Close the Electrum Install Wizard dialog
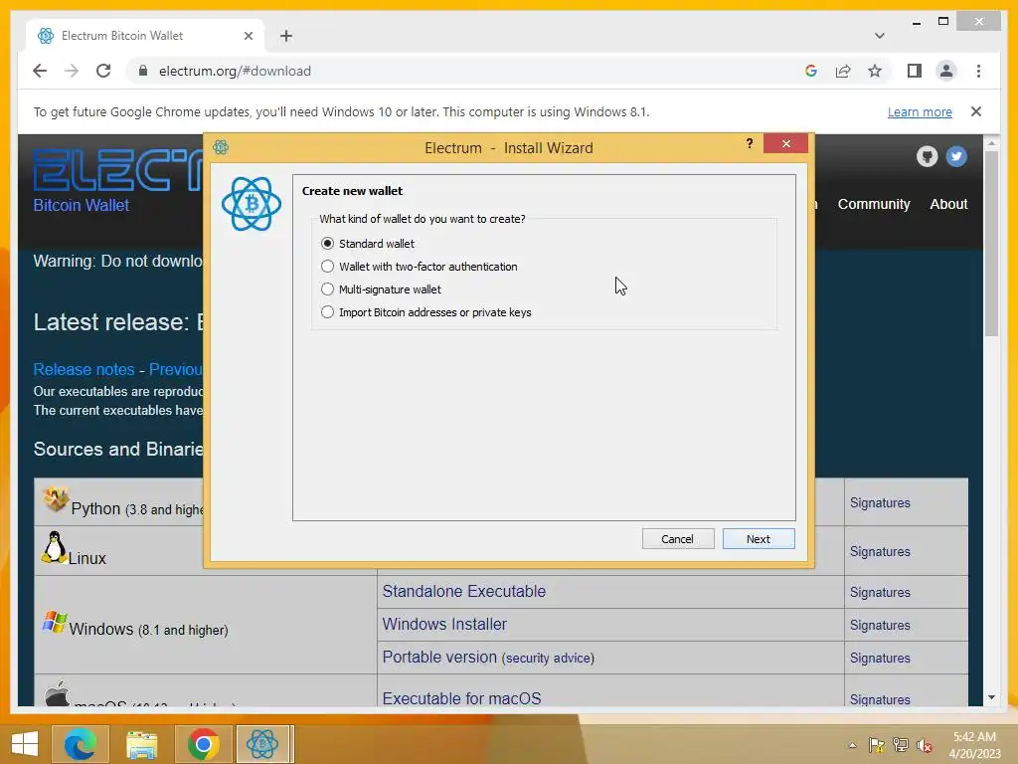Image resolution: width=1018 pixels, height=764 pixels. coord(786,143)
